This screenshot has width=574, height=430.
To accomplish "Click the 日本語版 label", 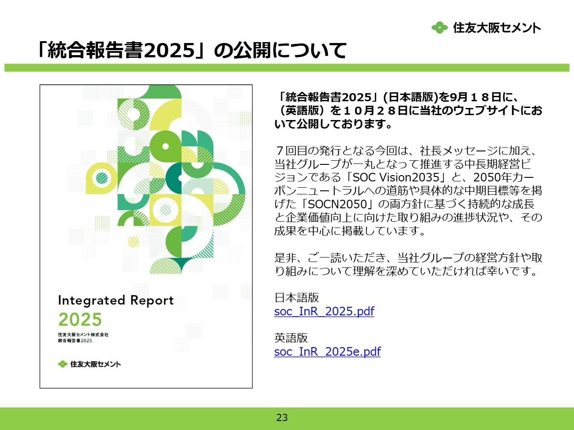I will click(296, 298).
